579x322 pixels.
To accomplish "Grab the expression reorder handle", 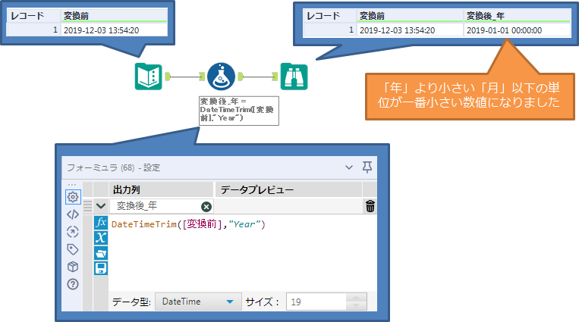I will point(87,206).
